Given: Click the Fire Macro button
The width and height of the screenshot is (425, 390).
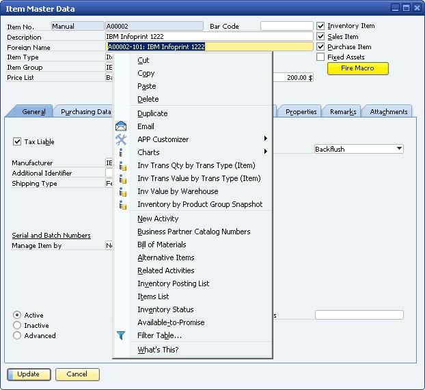Looking at the screenshot, I should [x=358, y=68].
